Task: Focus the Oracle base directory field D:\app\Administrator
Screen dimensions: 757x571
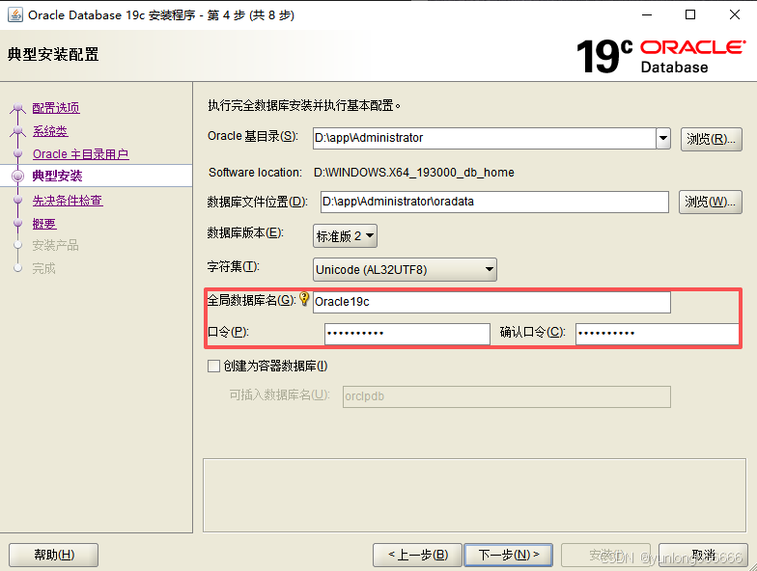Action: (x=485, y=139)
